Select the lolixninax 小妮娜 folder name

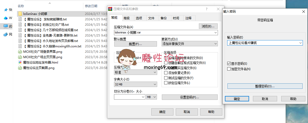click(35, 14)
